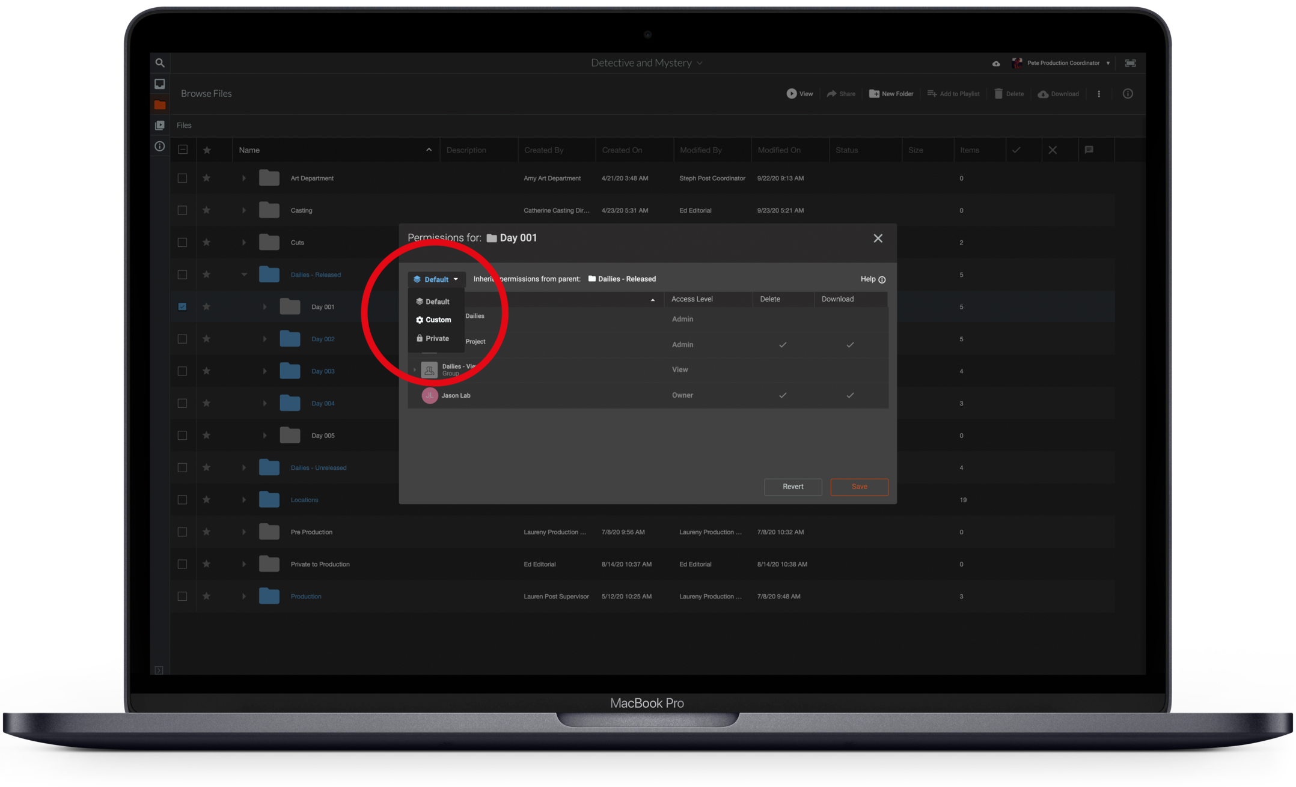Toggle the select-all header checkbox
The image size is (1296, 787).
pos(183,150)
